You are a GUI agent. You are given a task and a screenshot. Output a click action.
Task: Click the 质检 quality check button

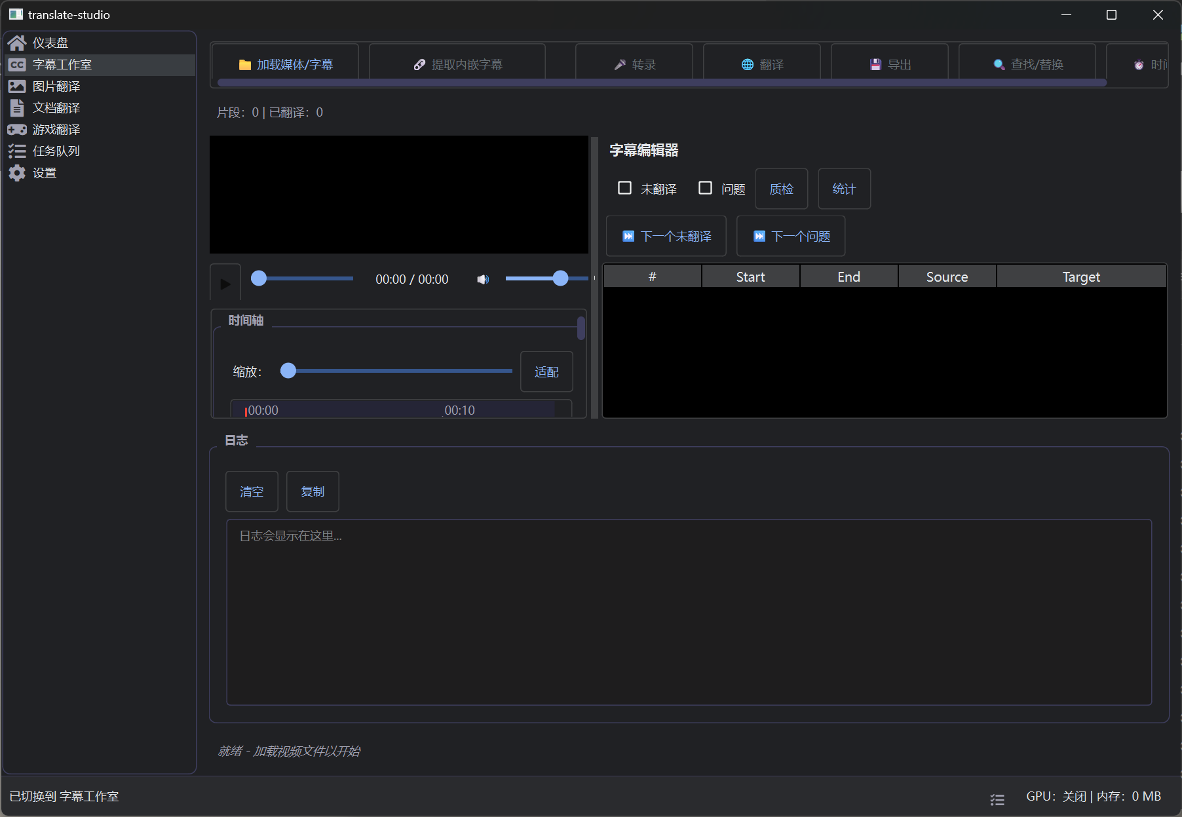tap(781, 189)
